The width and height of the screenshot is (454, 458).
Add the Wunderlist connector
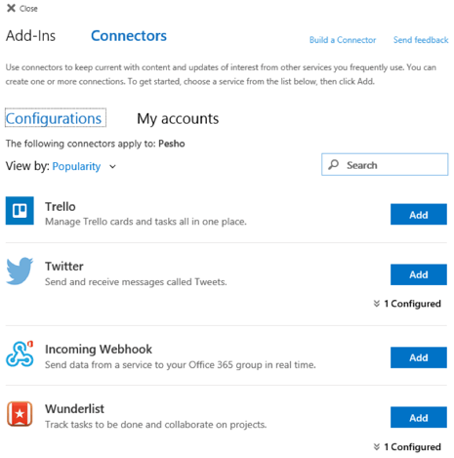(419, 417)
